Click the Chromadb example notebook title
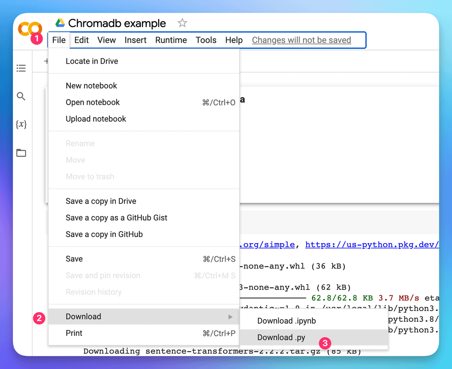This screenshot has height=369, width=452. pyautogui.click(x=117, y=23)
